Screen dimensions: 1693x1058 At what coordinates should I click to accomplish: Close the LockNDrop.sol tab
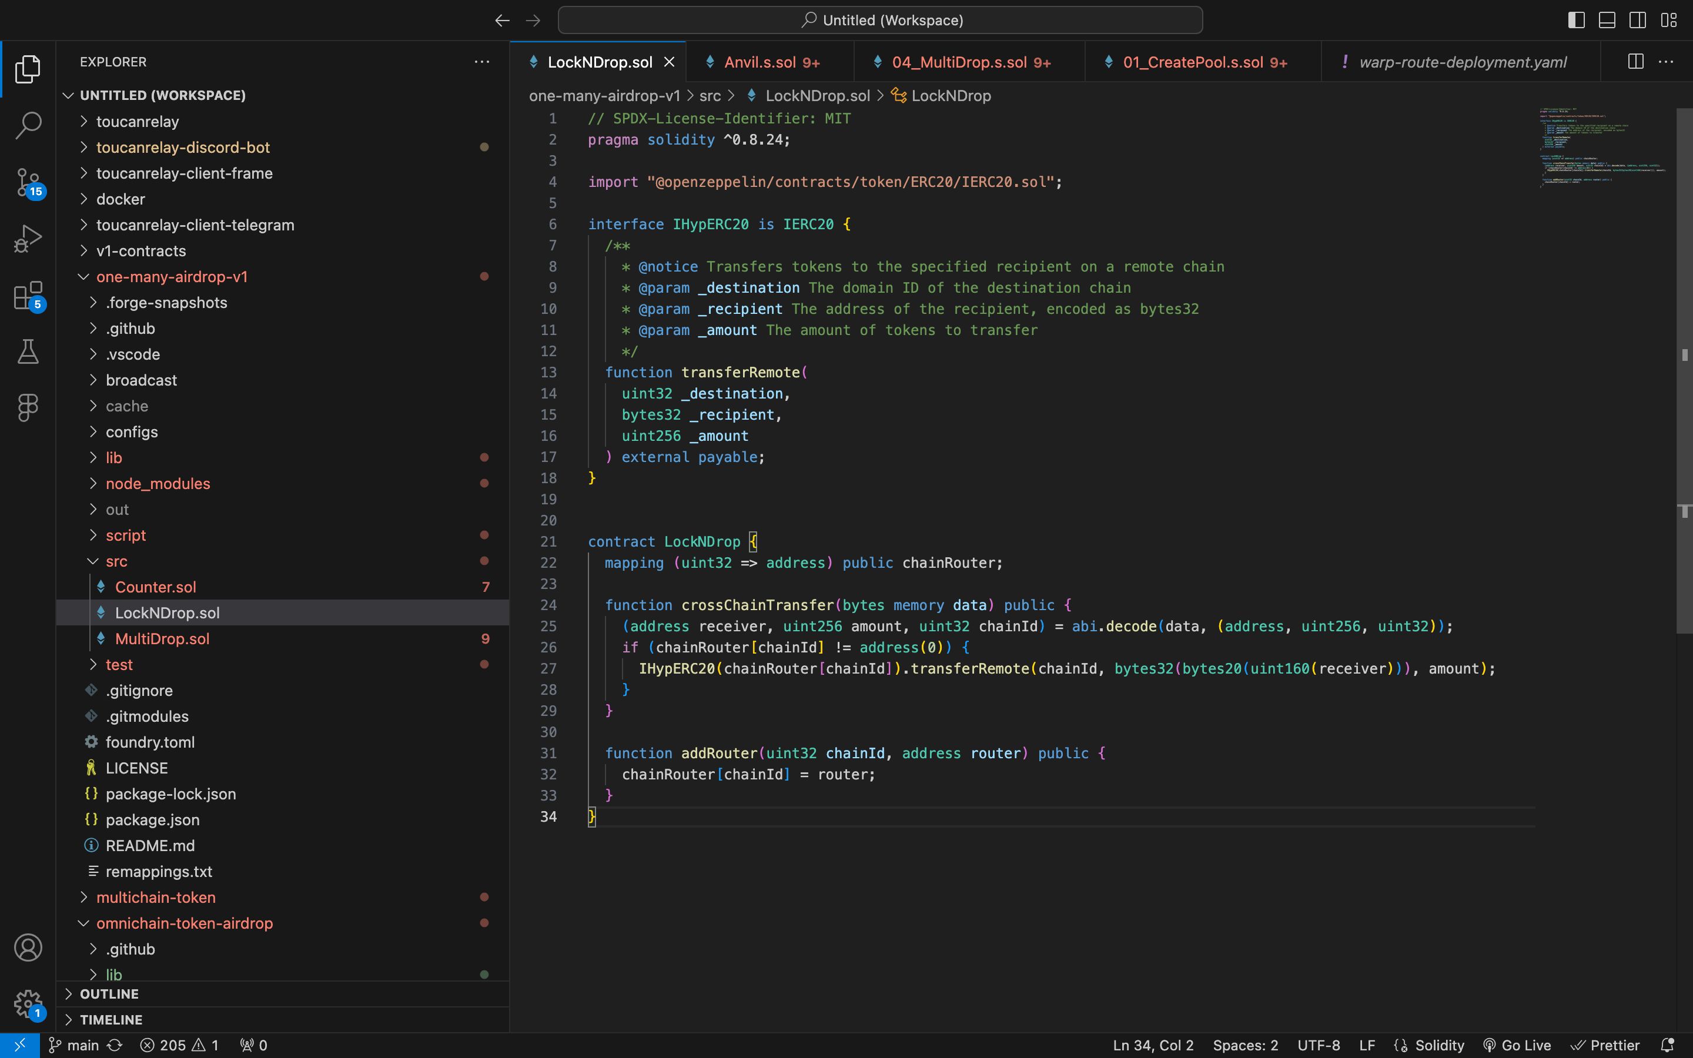[670, 62]
